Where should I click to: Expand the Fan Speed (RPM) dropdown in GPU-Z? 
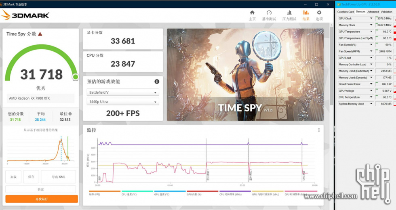click(371, 51)
